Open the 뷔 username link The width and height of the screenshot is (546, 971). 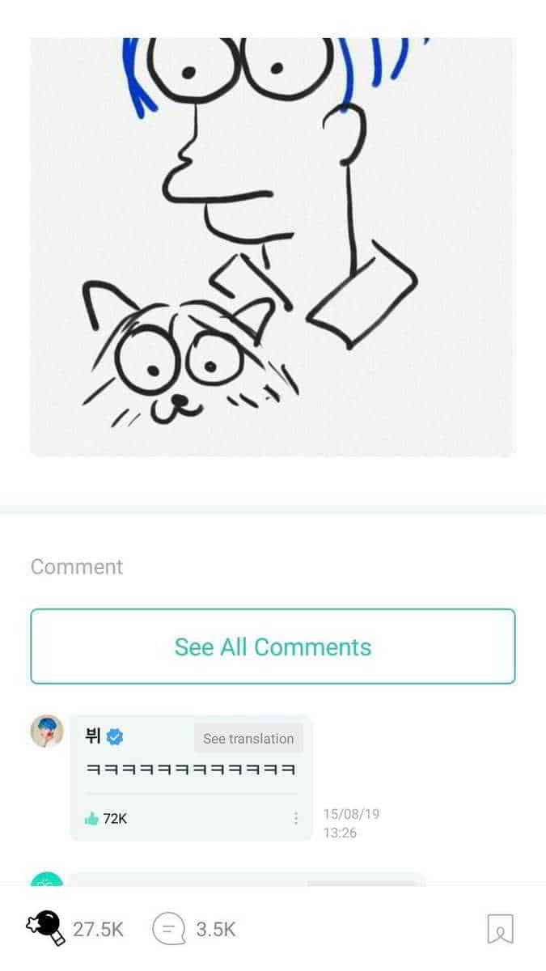(92, 737)
